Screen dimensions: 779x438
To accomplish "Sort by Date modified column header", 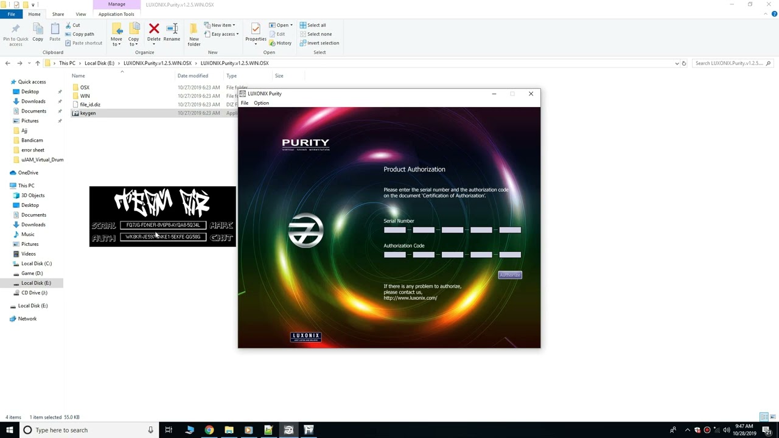I will point(193,76).
